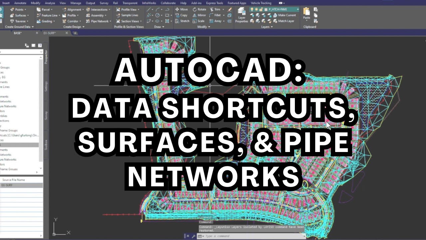Open the Section Views tool

(x=129, y=21)
